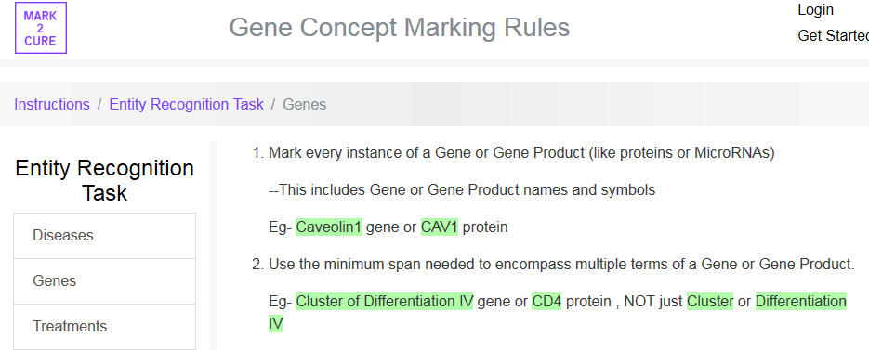Select Treatments in the sidebar

tap(105, 326)
